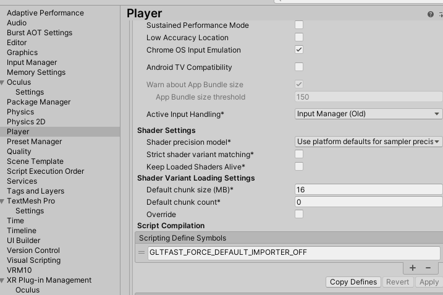Grab the reorder handle beside GLTFAST_FORCE_DEFAULT_IMPORTER_OFF

141,252
